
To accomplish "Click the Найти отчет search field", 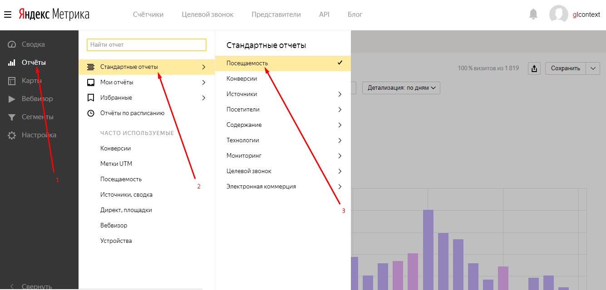I will [147, 45].
